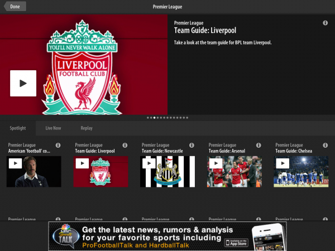This screenshot has width=335, height=251.
Task: Jump to the last carousel page dot
Action: point(187,118)
